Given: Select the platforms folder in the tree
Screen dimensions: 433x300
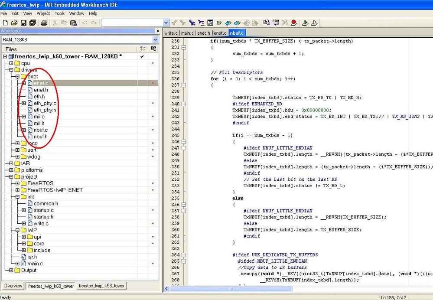Looking at the screenshot, I should coord(32,170).
